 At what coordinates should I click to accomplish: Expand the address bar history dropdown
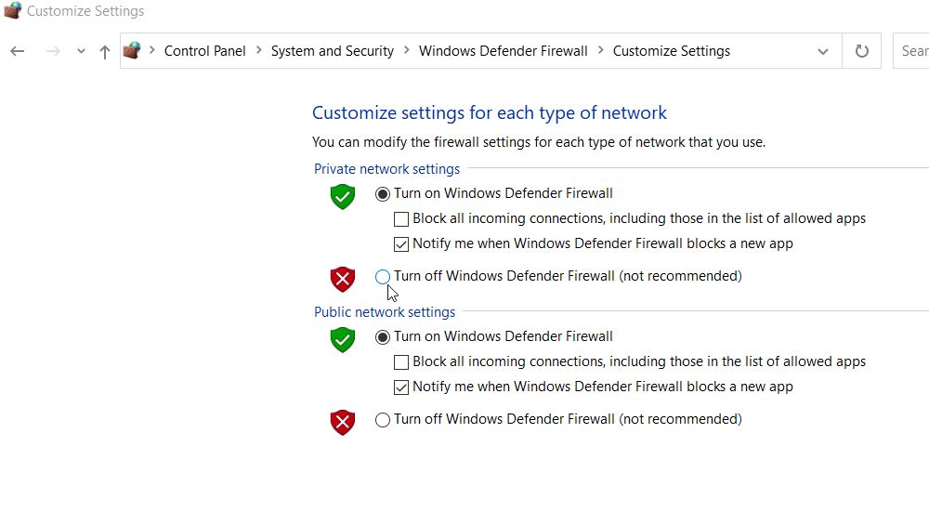click(823, 51)
